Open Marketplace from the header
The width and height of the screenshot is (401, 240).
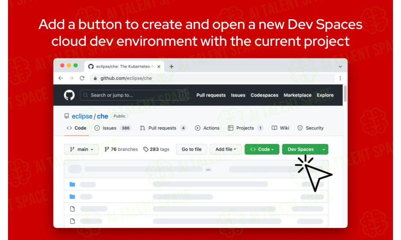298,95
